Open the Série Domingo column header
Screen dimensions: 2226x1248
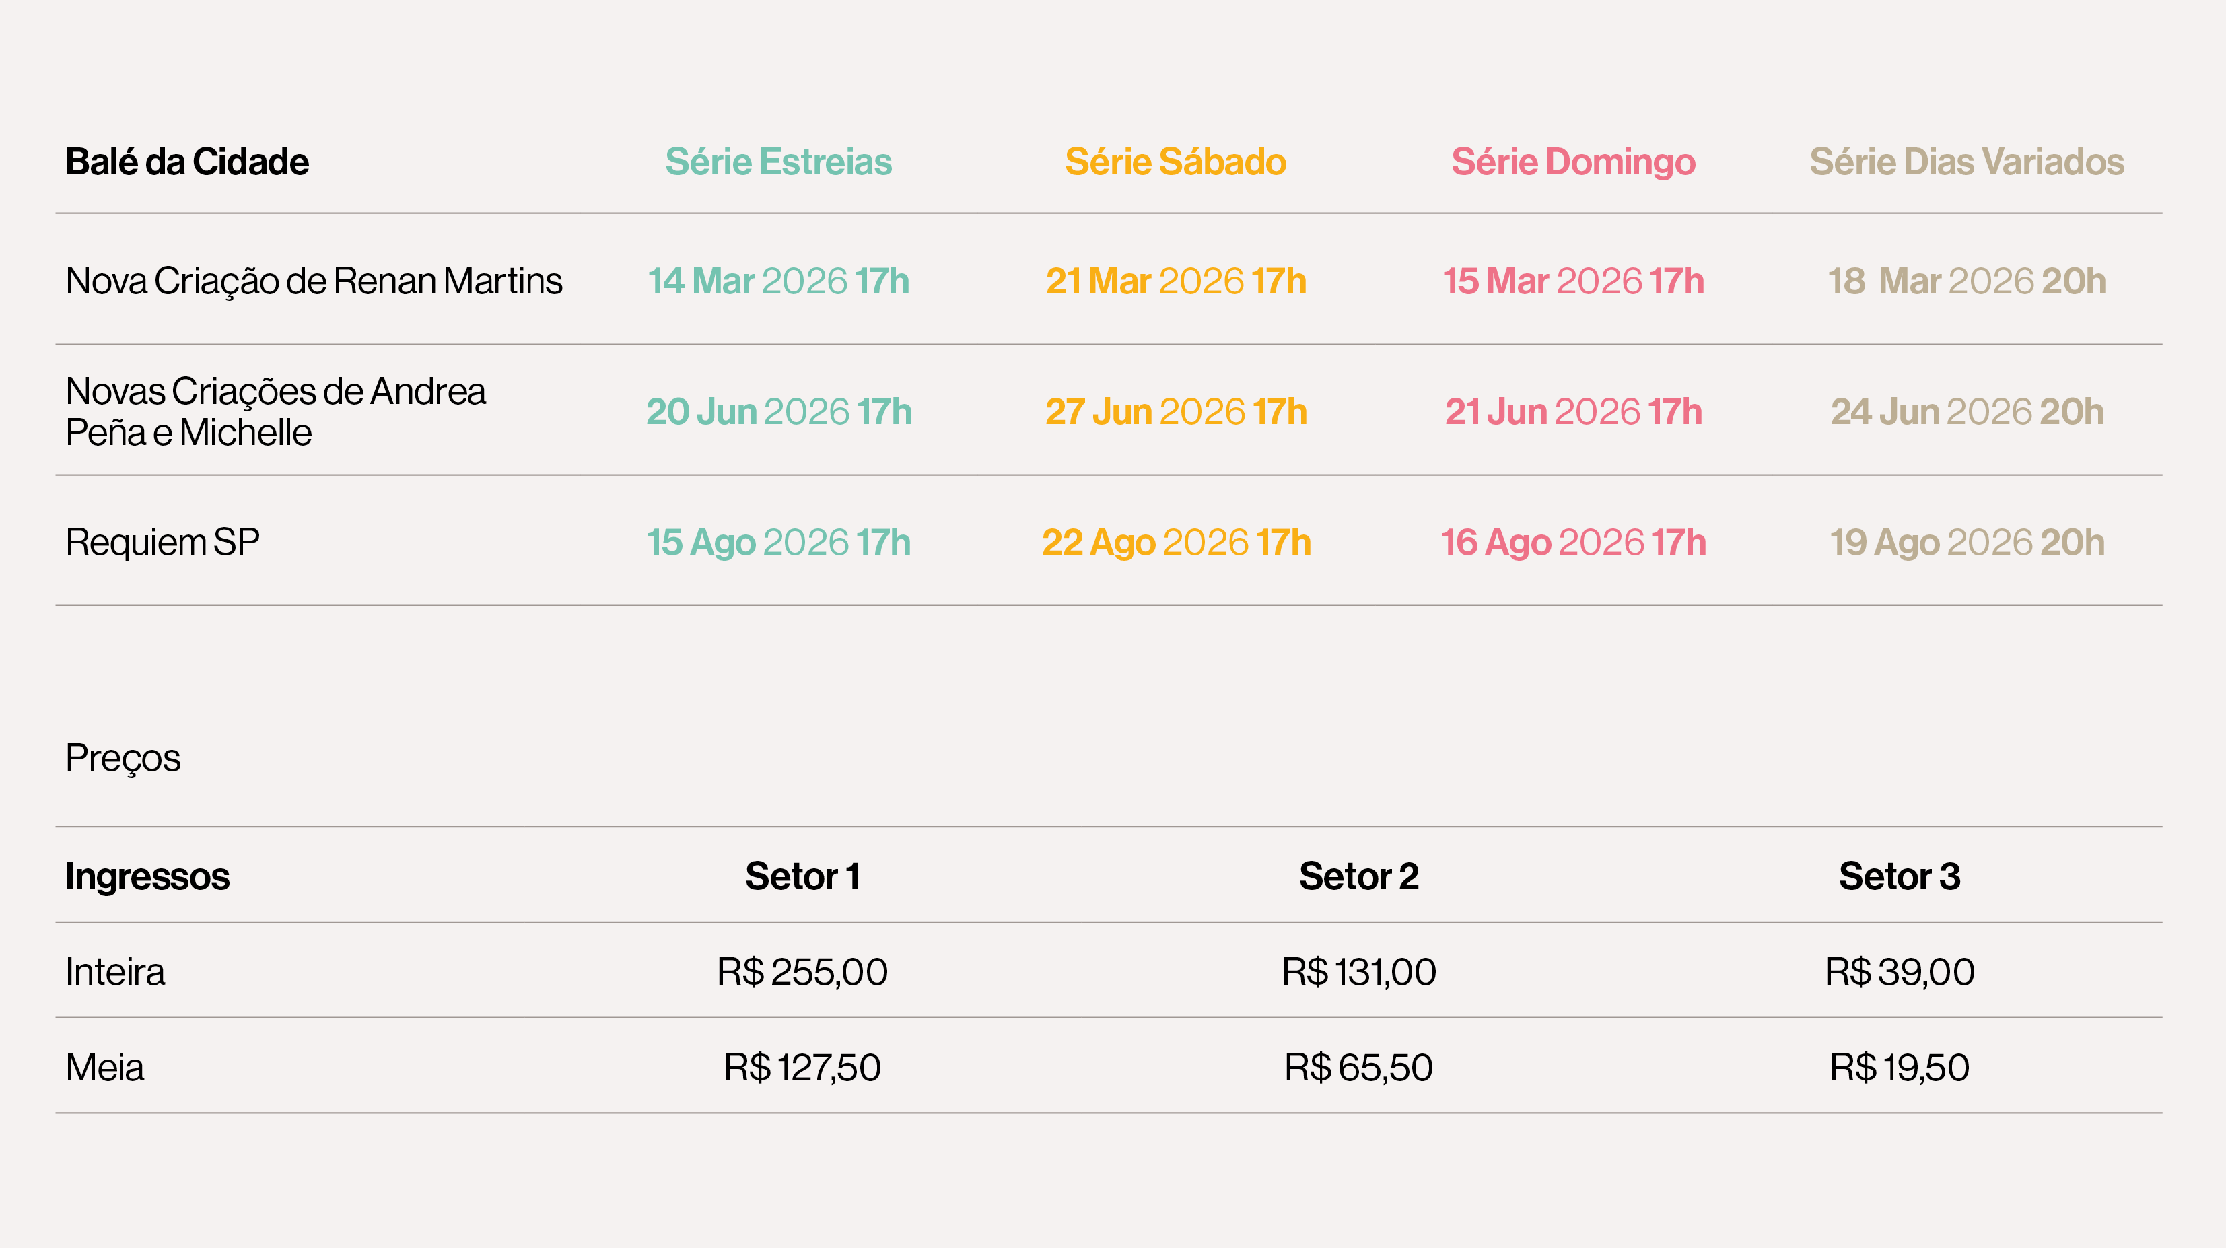[x=1572, y=162]
